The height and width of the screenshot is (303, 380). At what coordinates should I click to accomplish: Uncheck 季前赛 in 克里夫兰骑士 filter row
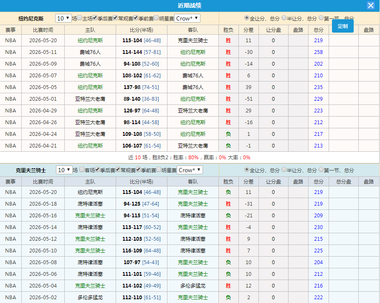click(x=138, y=169)
